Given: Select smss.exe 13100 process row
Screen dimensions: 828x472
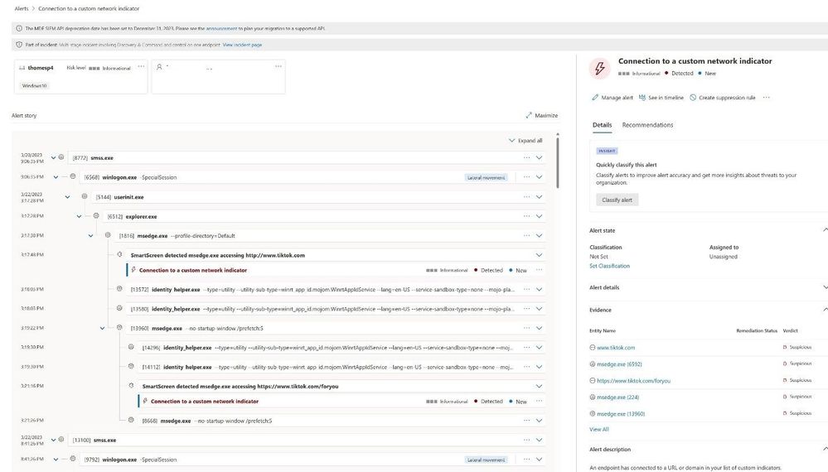Looking at the screenshot, I should pos(306,440).
